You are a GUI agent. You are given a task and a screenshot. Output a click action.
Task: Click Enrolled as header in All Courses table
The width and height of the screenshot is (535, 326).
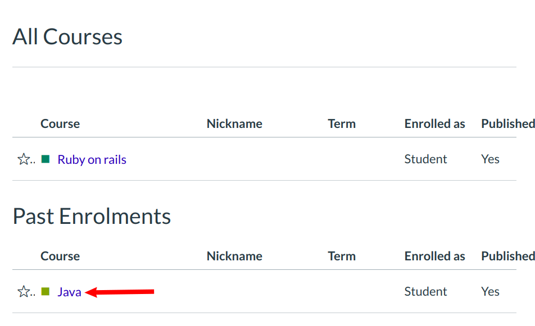tap(434, 124)
